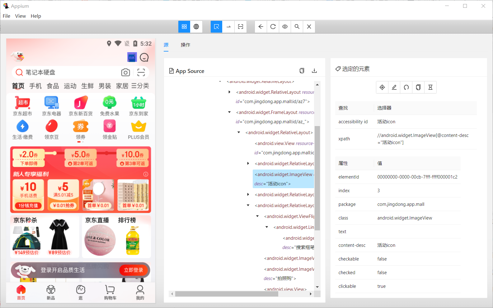The height and width of the screenshot is (308, 493).
Task: Copy the App Source XML to clipboard
Action: (x=302, y=71)
